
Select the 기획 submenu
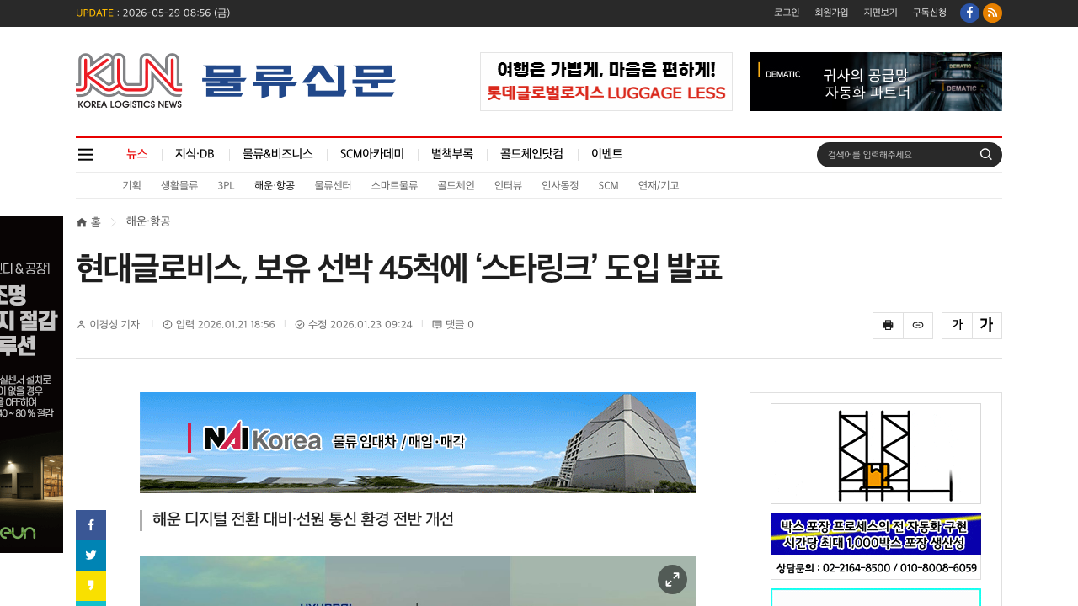[131, 185]
